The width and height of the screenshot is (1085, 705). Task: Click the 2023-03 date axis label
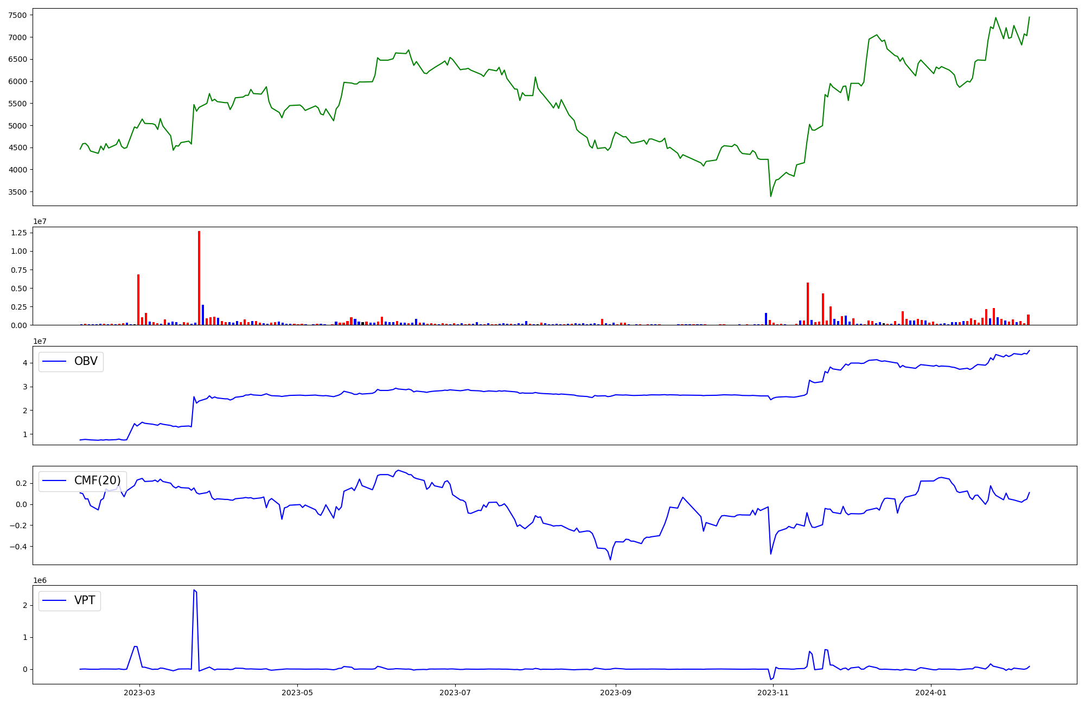point(139,693)
